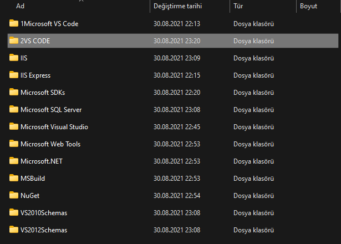Sort files by the Ad column header
Viewport: 341px width, 244px height.
point(20,6)
